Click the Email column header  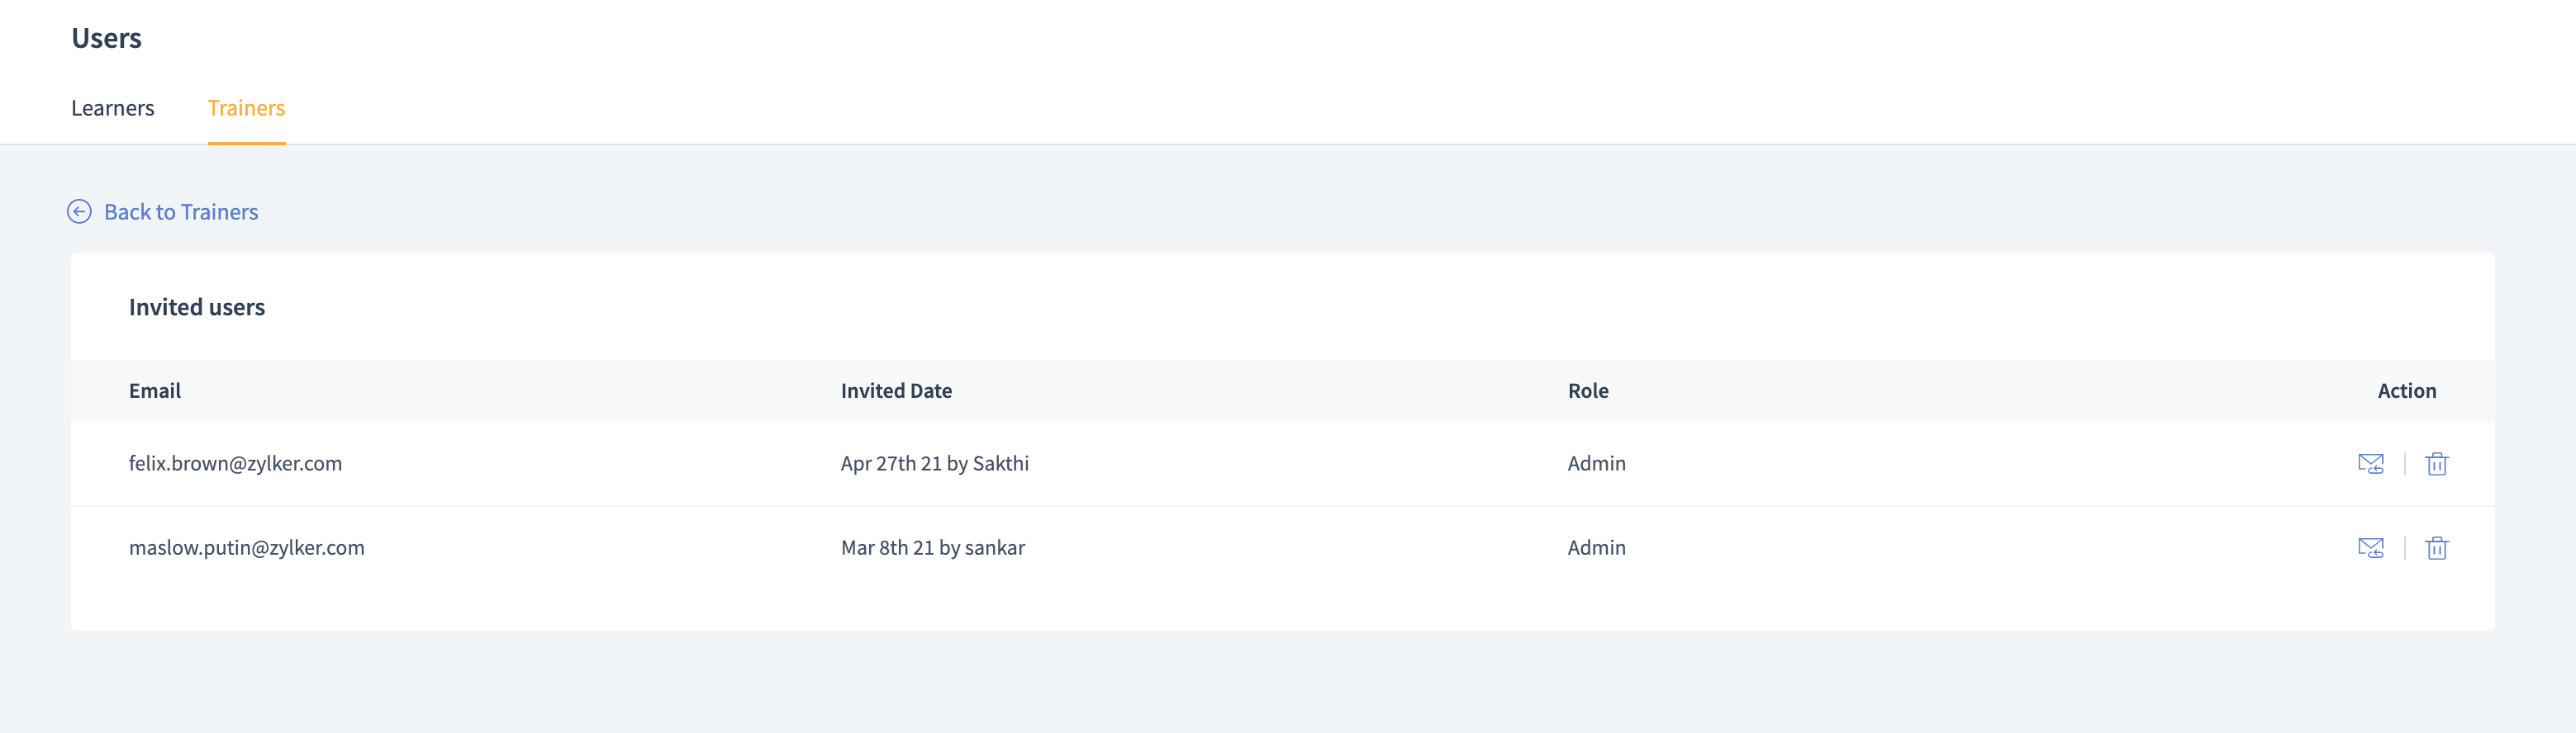[155, 390]
